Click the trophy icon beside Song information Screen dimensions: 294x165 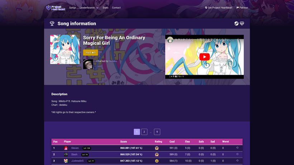[x=52, y=23]
